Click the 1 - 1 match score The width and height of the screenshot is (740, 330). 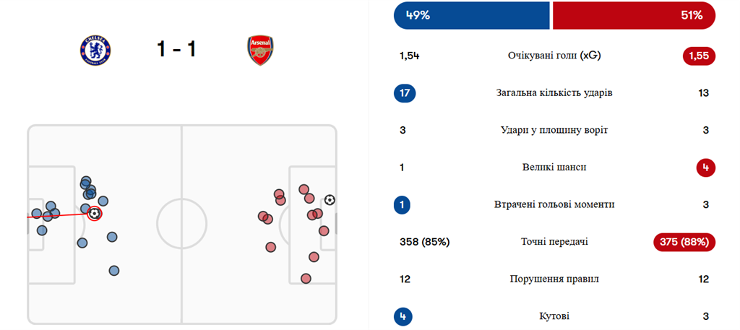176,51
